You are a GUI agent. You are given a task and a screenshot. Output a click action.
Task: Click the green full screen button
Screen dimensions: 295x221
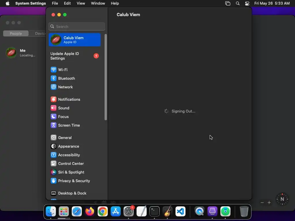point(65,15)
